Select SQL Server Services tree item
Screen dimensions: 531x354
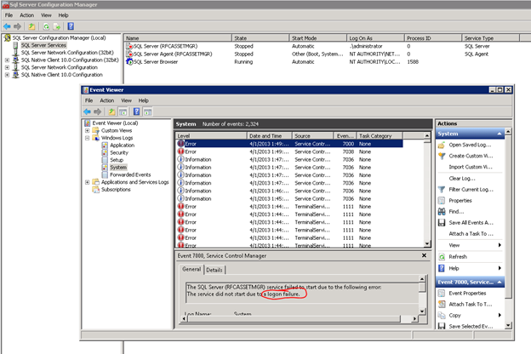point(43,45)
